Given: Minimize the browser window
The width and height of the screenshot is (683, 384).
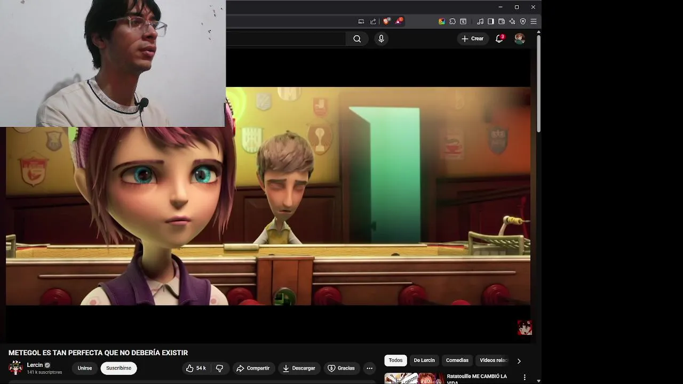Looking at the screenshot, I should coord(500,7).
